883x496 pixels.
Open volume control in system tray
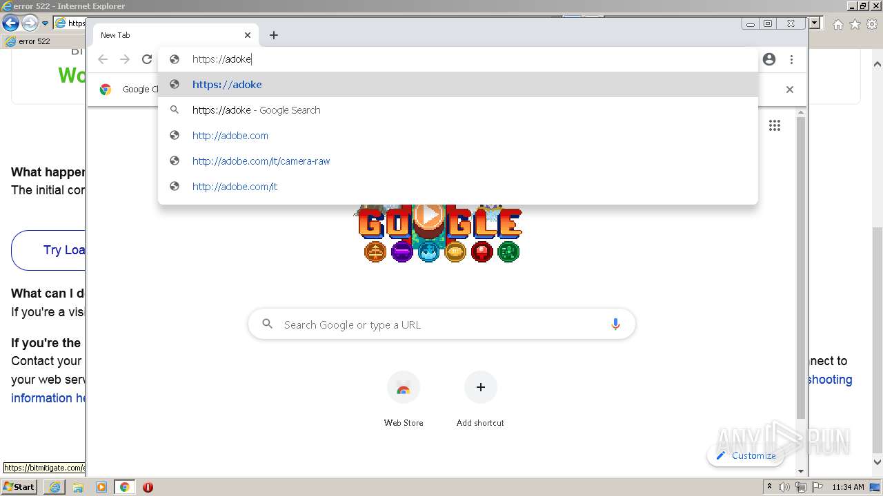(x=784, y=487)
